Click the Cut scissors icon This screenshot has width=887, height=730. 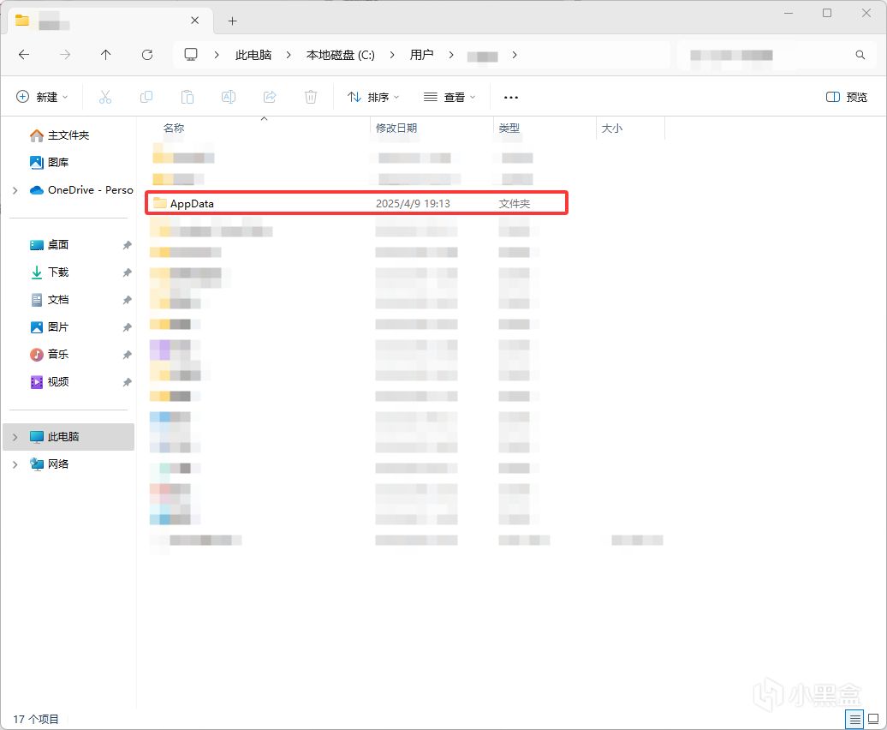click(x=105, y=98)
